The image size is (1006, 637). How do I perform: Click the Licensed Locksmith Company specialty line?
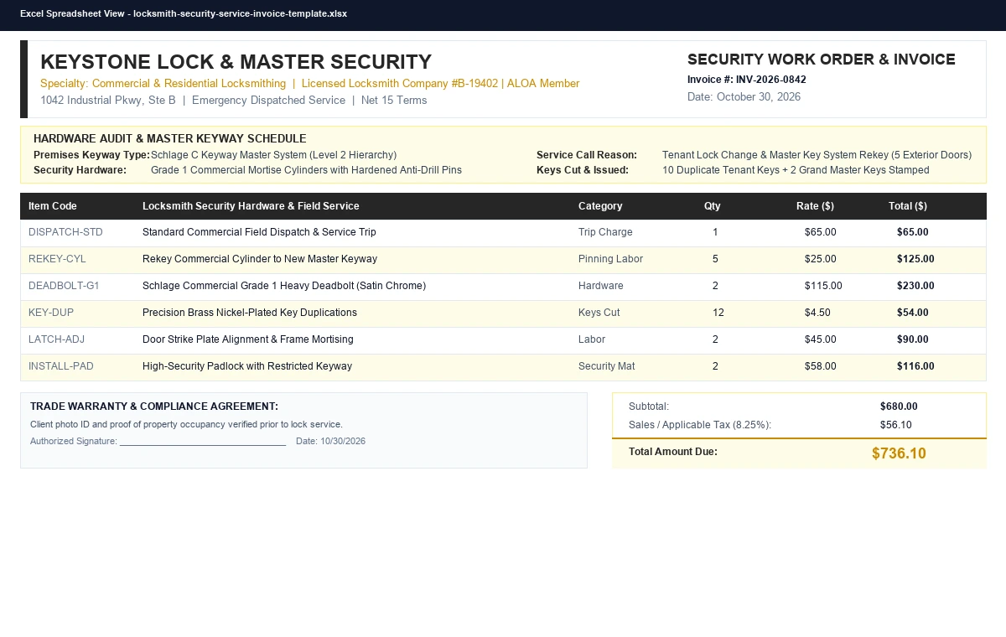pos(310,84)
